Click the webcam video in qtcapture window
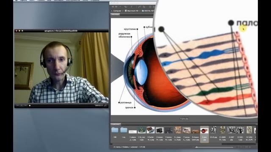The image size is (271, 152). 61,68
